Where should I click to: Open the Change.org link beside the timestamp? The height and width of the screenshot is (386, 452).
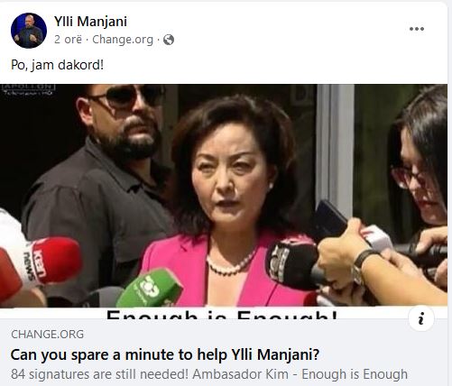coord(123,40)
